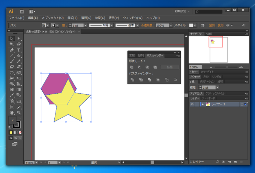Set fill mode to Gradient
This screenshot has width=255, height=173.
coord(15,133)
